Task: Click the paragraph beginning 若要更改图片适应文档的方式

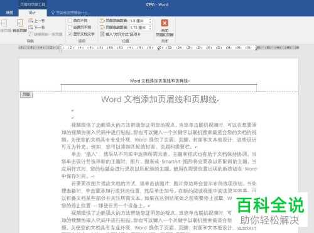Action: pyautogui.click(x=159, y=195)
